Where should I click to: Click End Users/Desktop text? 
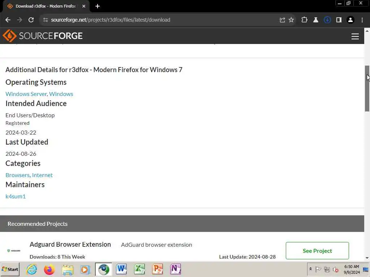point(30,115)
